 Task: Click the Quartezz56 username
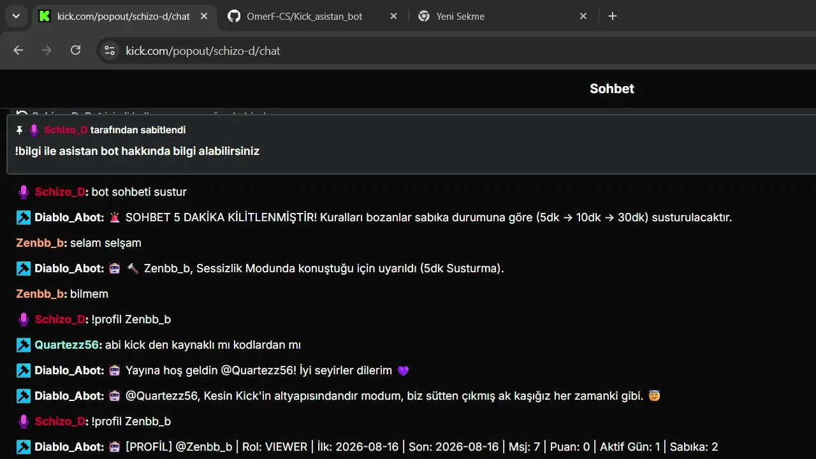click(67, 345)
